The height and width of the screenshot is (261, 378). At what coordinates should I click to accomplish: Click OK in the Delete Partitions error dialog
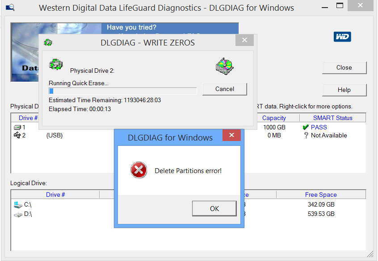tap(214, 208)
